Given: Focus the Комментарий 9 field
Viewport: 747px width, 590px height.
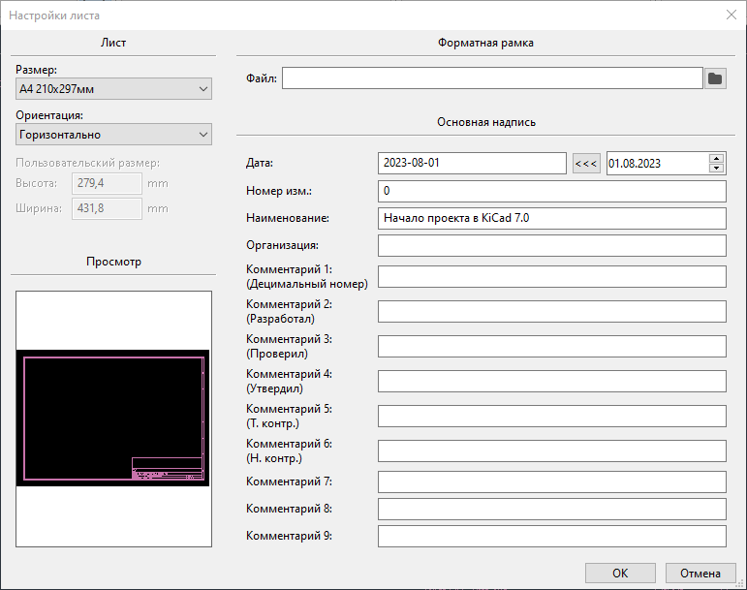Looking at the screenshot, I should (551, 536).
